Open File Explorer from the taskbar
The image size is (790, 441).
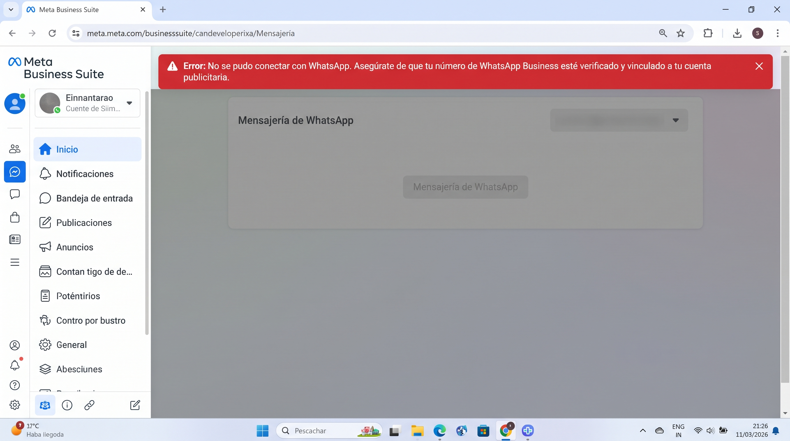417,431
